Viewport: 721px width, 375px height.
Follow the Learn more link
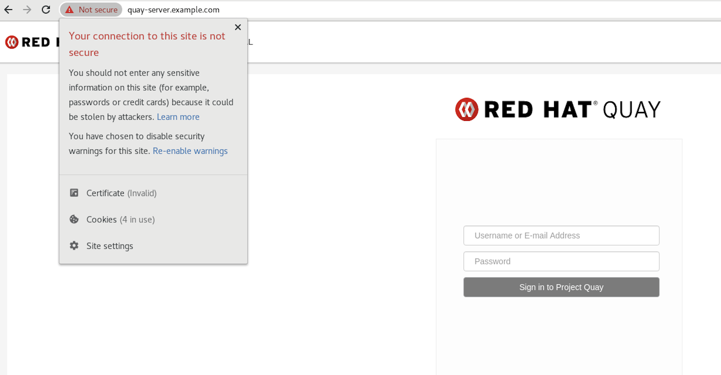pyautogui.click(x=178, y=117)
